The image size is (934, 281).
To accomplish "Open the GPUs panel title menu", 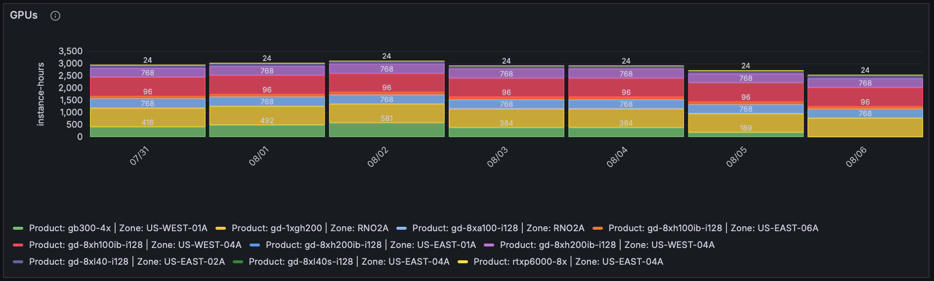I will click(x=24, y=15).
